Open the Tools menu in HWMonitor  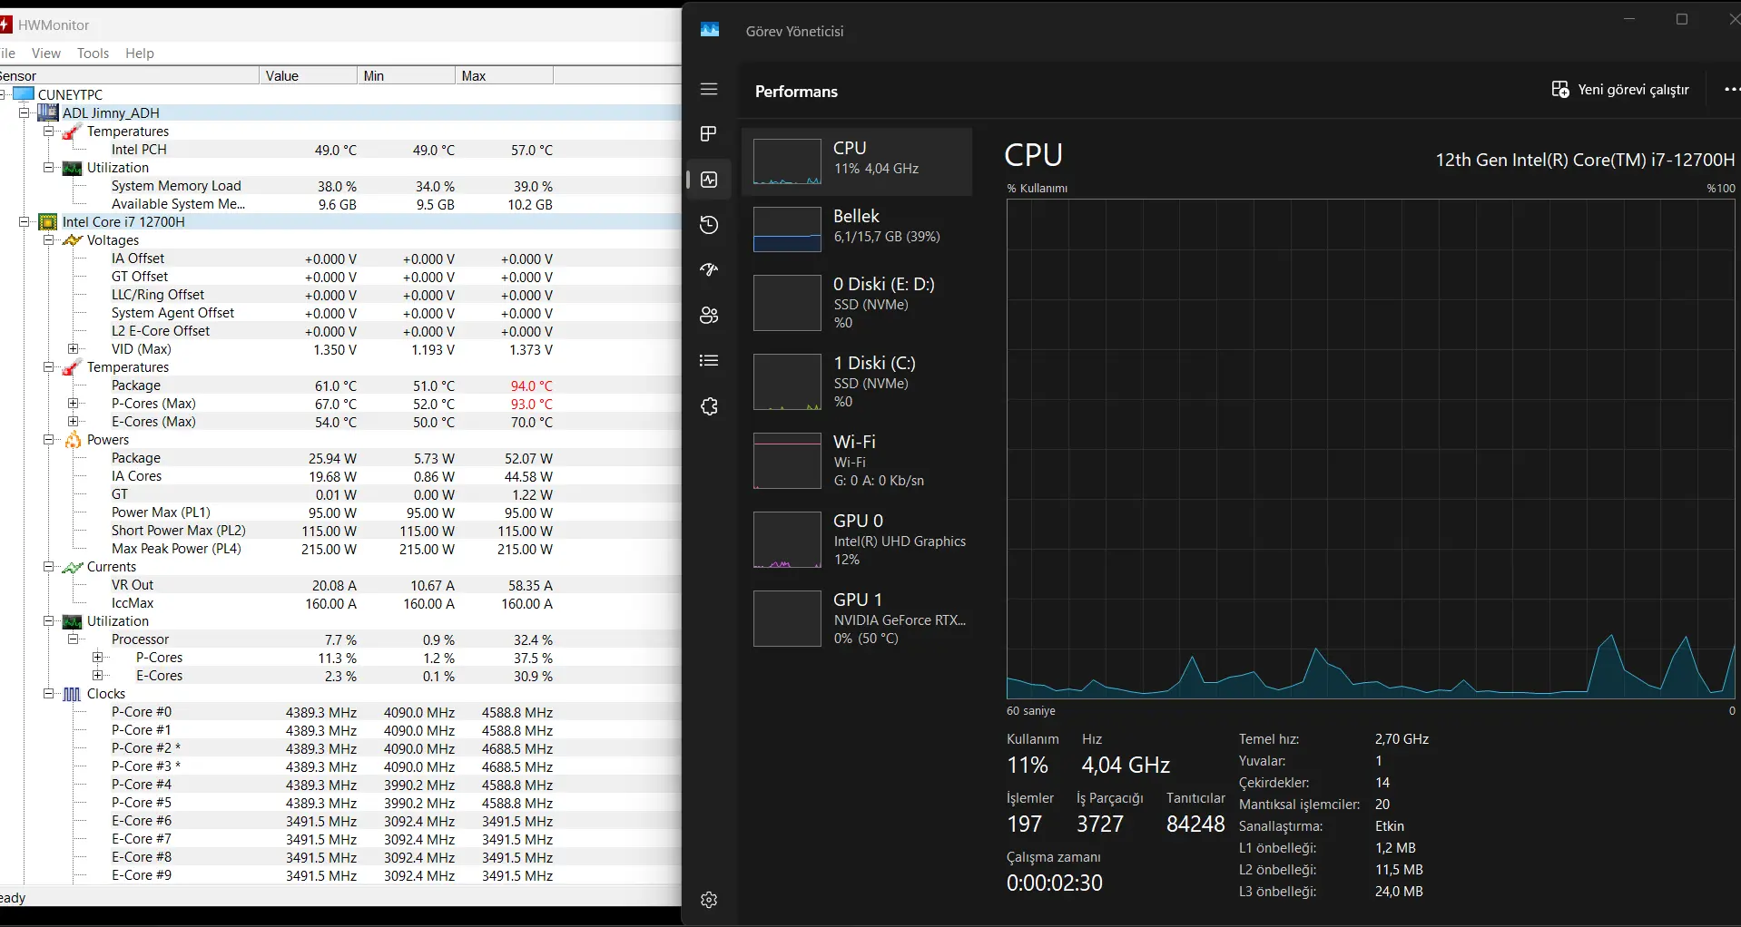[93, 54]
